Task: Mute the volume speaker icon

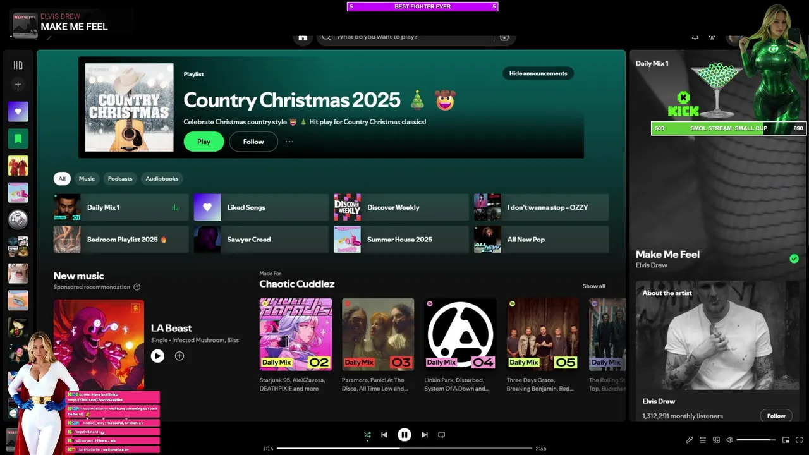Action: pos(729,440)
